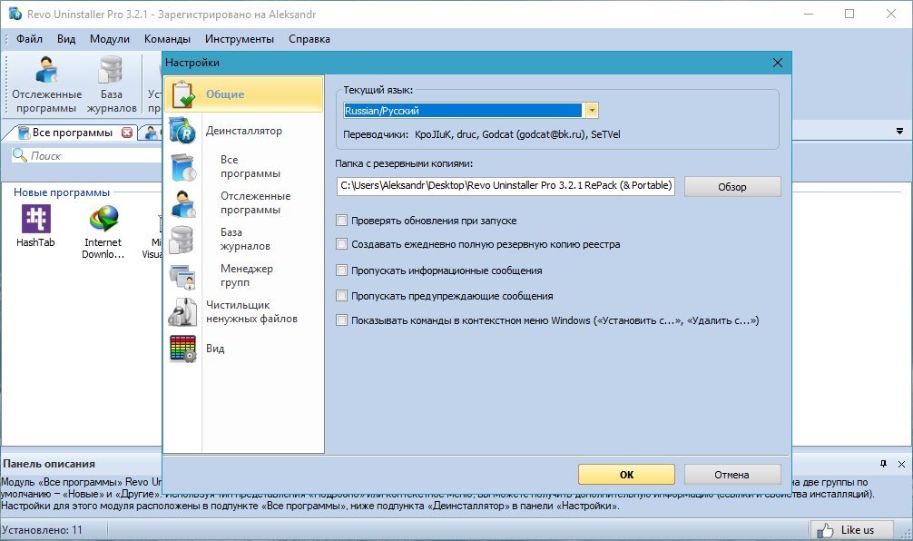Click the Revo Uninstaller title bar app icon
Viewport: 913px width, 541px height.
[15, 14]
